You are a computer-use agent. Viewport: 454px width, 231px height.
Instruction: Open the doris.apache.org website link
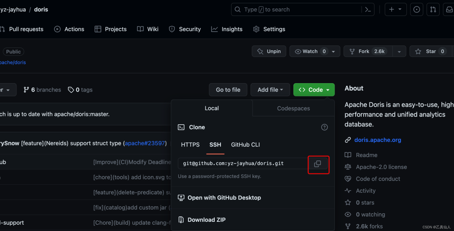pyautogui.click(x=378, y=140)
